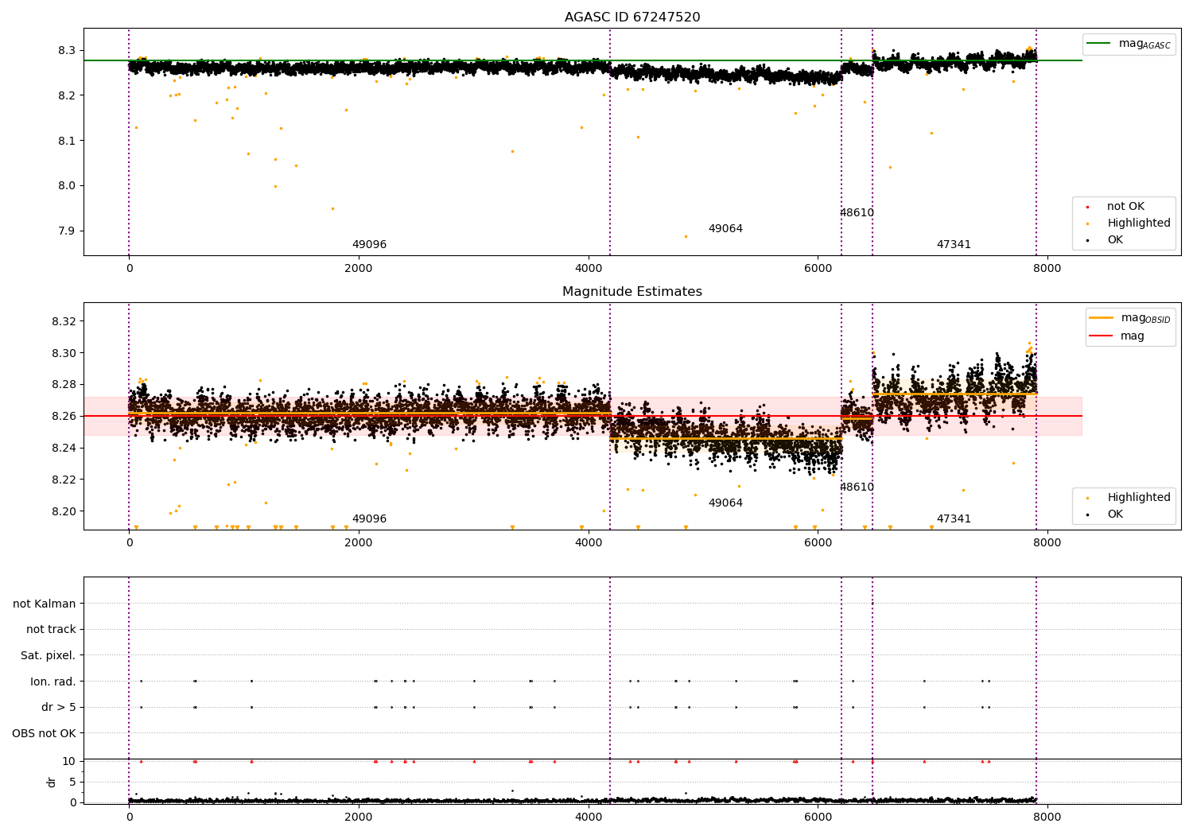Click the 8.1 y-tick label in top plot
Viewport: 1193px width, 835px height.
point(67,141)
